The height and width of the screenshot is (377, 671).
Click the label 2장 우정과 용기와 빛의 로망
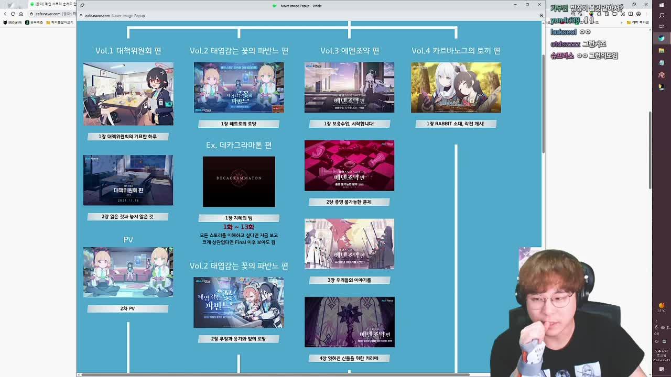239,339
